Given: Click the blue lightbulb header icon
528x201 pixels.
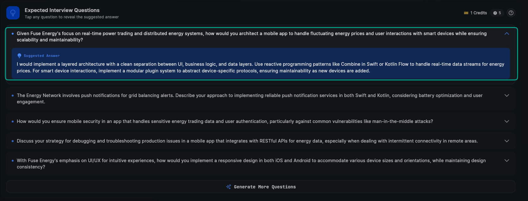Looking at the screenshot, I should click(13, 13).
